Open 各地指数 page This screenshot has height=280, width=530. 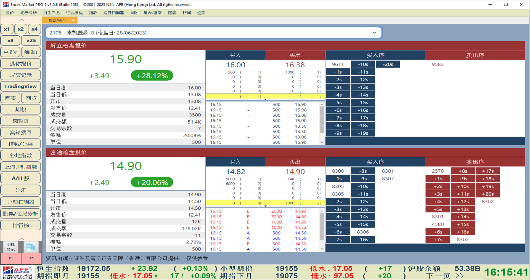pyautogui.click(x=21, y=156)
